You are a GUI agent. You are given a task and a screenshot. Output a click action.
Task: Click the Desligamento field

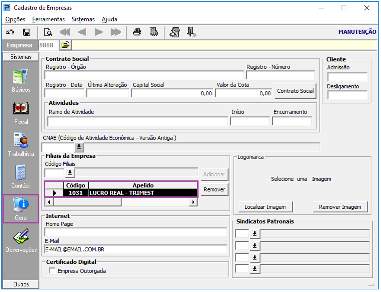(x=347, y=95)
